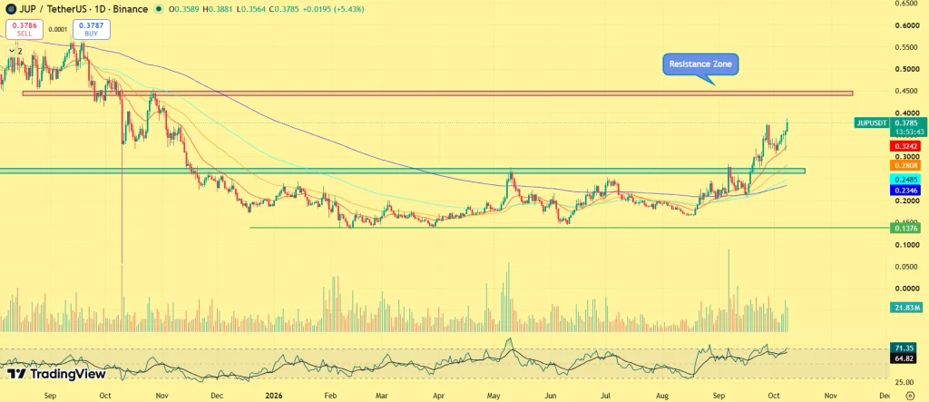Click the BUY 0.3787 button
Viewport: 929px width, 402px height.
(x=92, y=29)
